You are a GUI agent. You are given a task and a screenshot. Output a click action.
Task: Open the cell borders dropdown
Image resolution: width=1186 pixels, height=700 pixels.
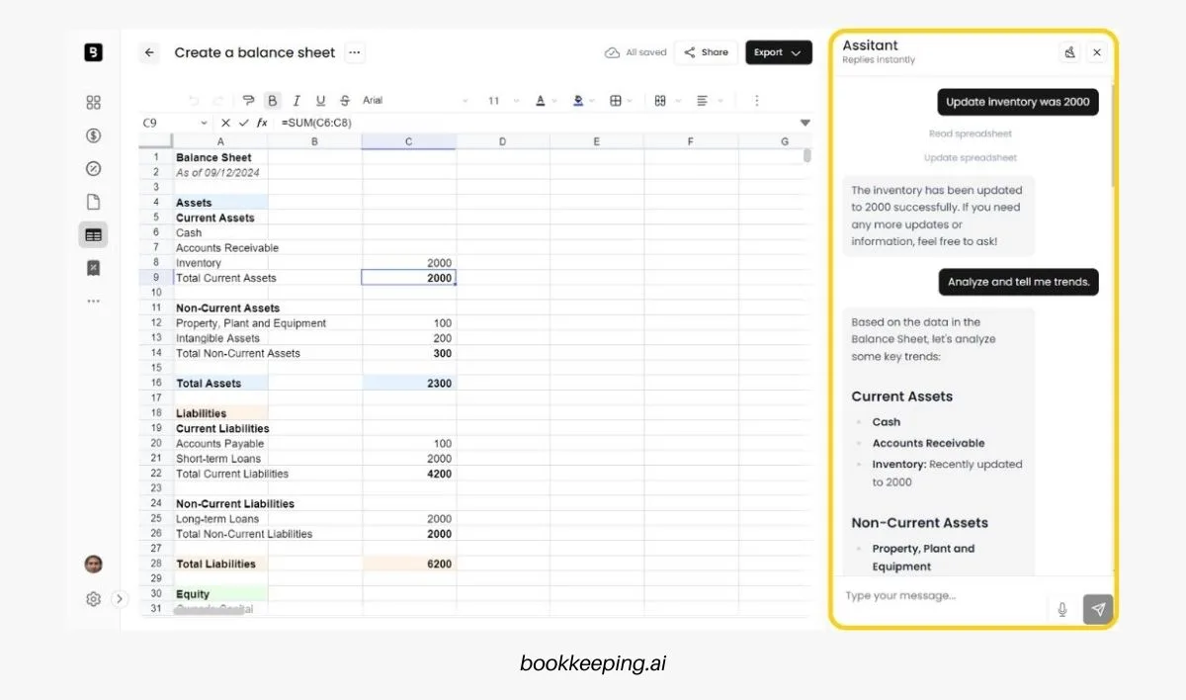tap(620, 101)
